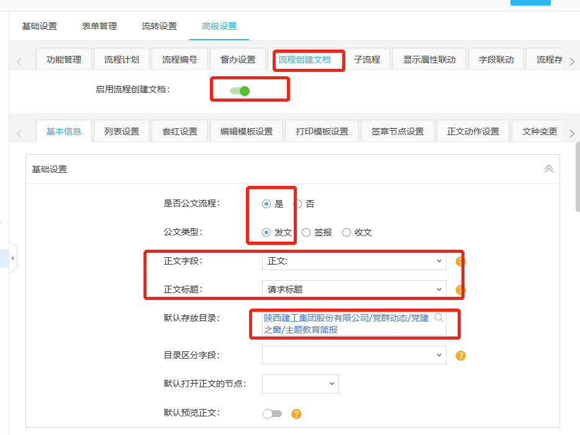Click help icon beside 正文字段 dropdown

click(x=460, y=261)
